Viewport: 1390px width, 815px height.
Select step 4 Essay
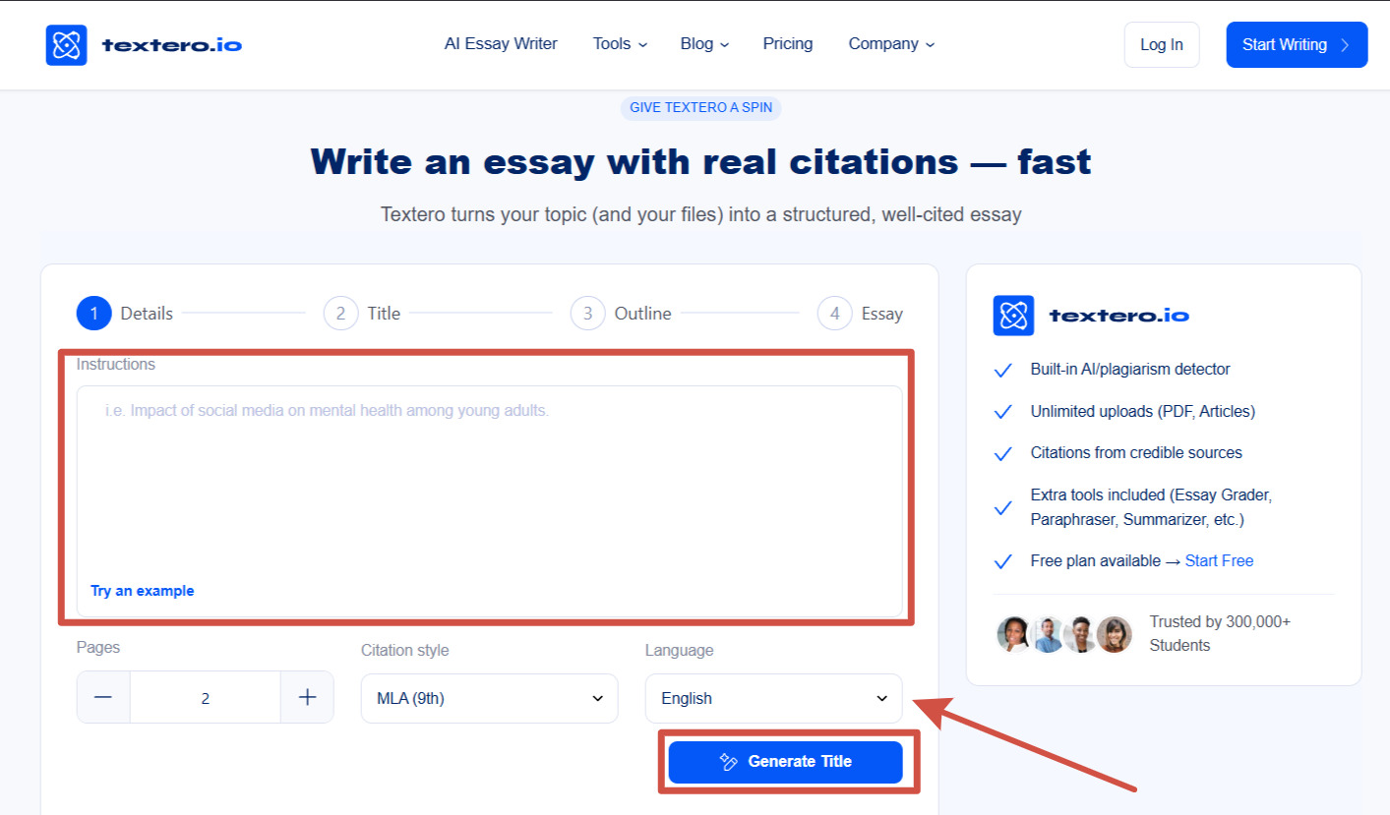pyautogui.click(x=860, y=314)
